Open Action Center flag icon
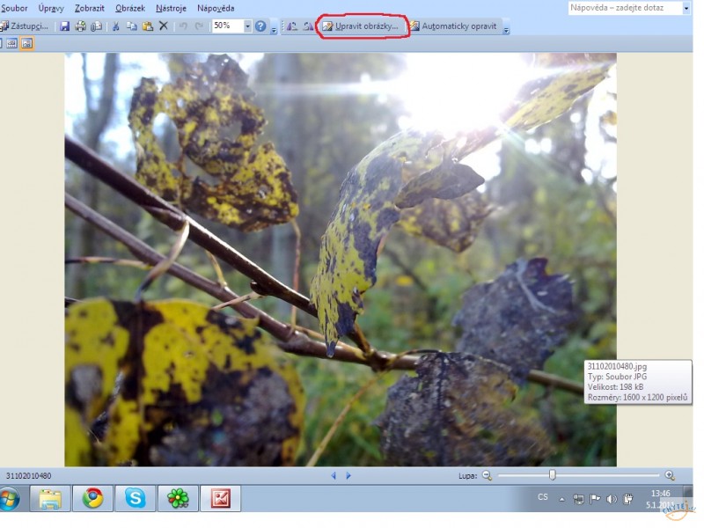This screenshot has height=528, width=704. click(x=595, y=499)
